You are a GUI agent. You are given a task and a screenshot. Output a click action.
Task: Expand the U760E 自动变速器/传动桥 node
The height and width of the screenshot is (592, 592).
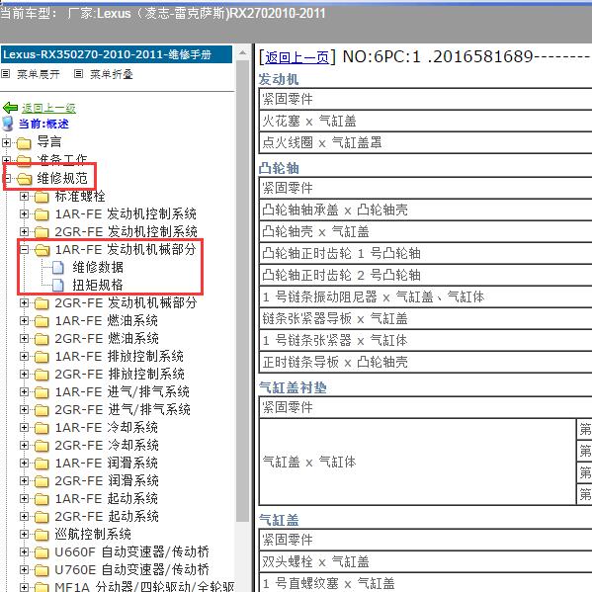point(24,569)
